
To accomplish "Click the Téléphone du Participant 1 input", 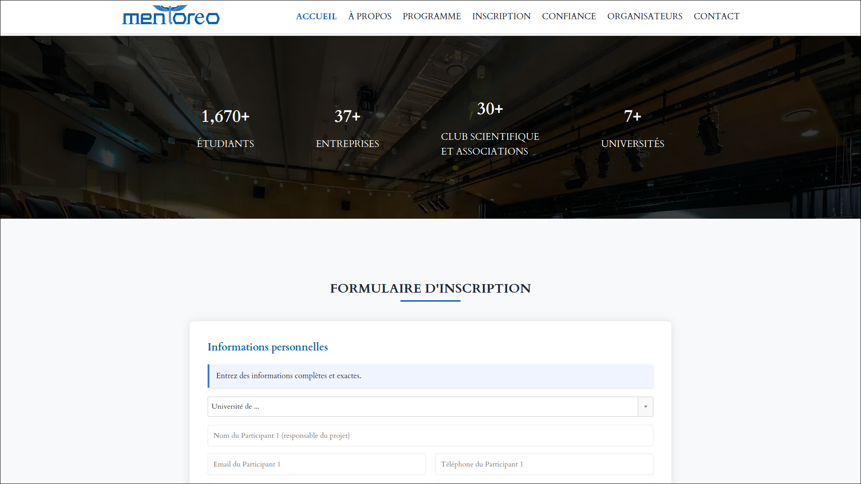I will pyautogui.click(x=544, y=464).
